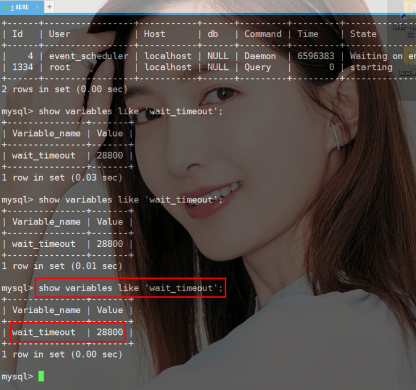Click the 'starting' state text
This screenshot has width=416, height=390.
point(372,68)
